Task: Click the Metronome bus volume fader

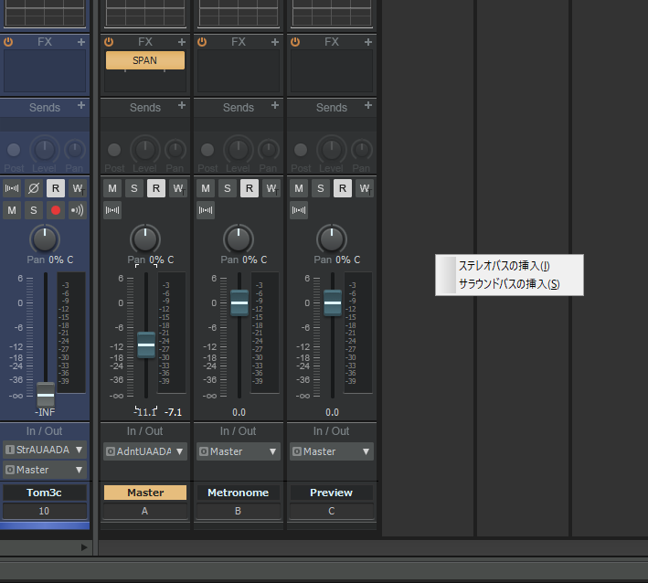Action: [239, 302]
